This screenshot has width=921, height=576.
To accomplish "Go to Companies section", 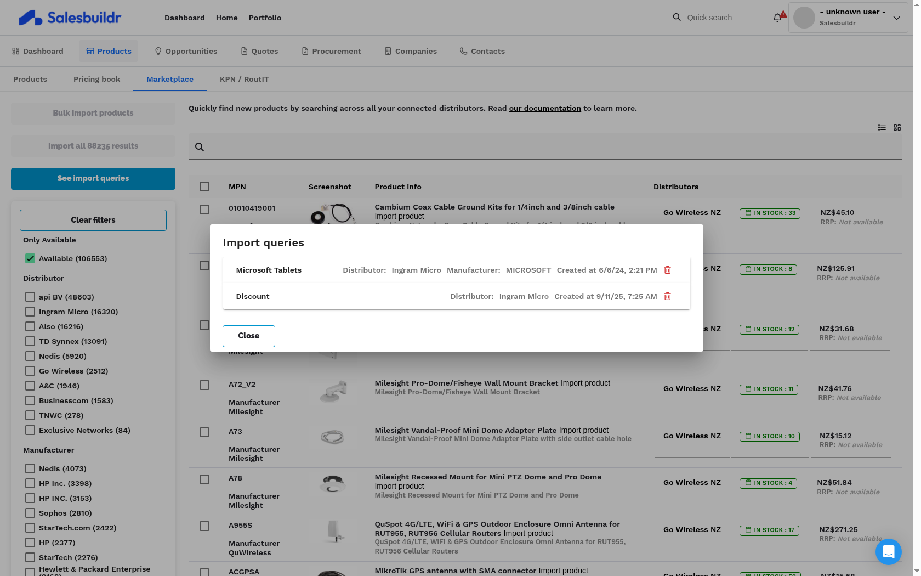I will pos(411,51).
